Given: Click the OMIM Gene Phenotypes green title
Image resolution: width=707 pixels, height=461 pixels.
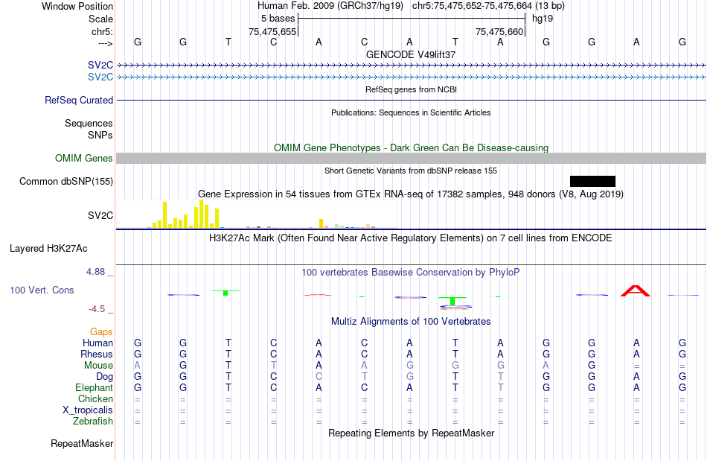Looking at the screenshot, I should 411,148.
